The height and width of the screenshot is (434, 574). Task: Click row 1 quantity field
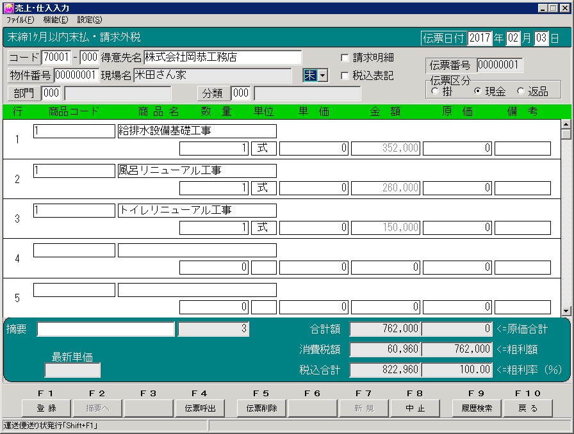tap(214, 149)
